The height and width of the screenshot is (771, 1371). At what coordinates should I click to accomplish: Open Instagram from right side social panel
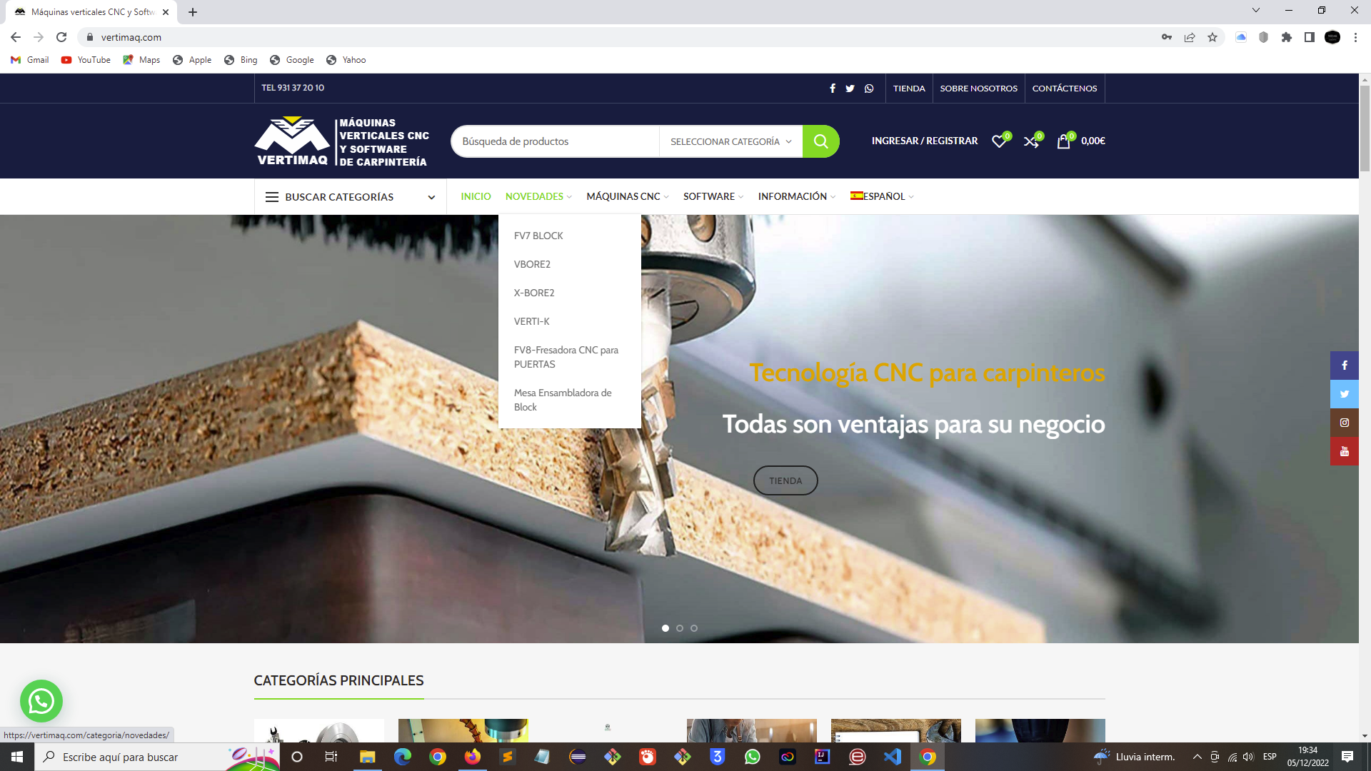click(1345, 423)
